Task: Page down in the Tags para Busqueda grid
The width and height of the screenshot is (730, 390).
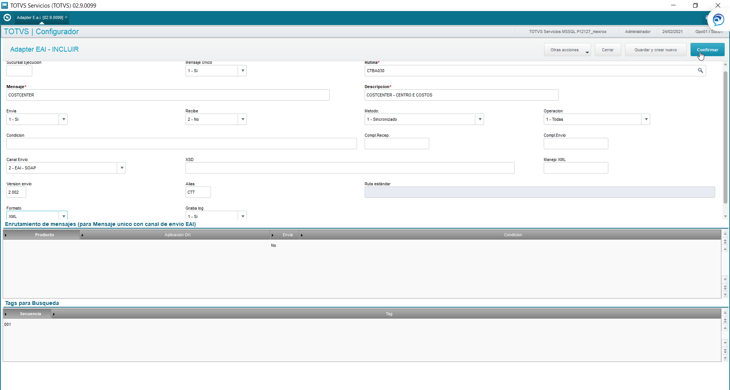Action: [x=725, y=351]
